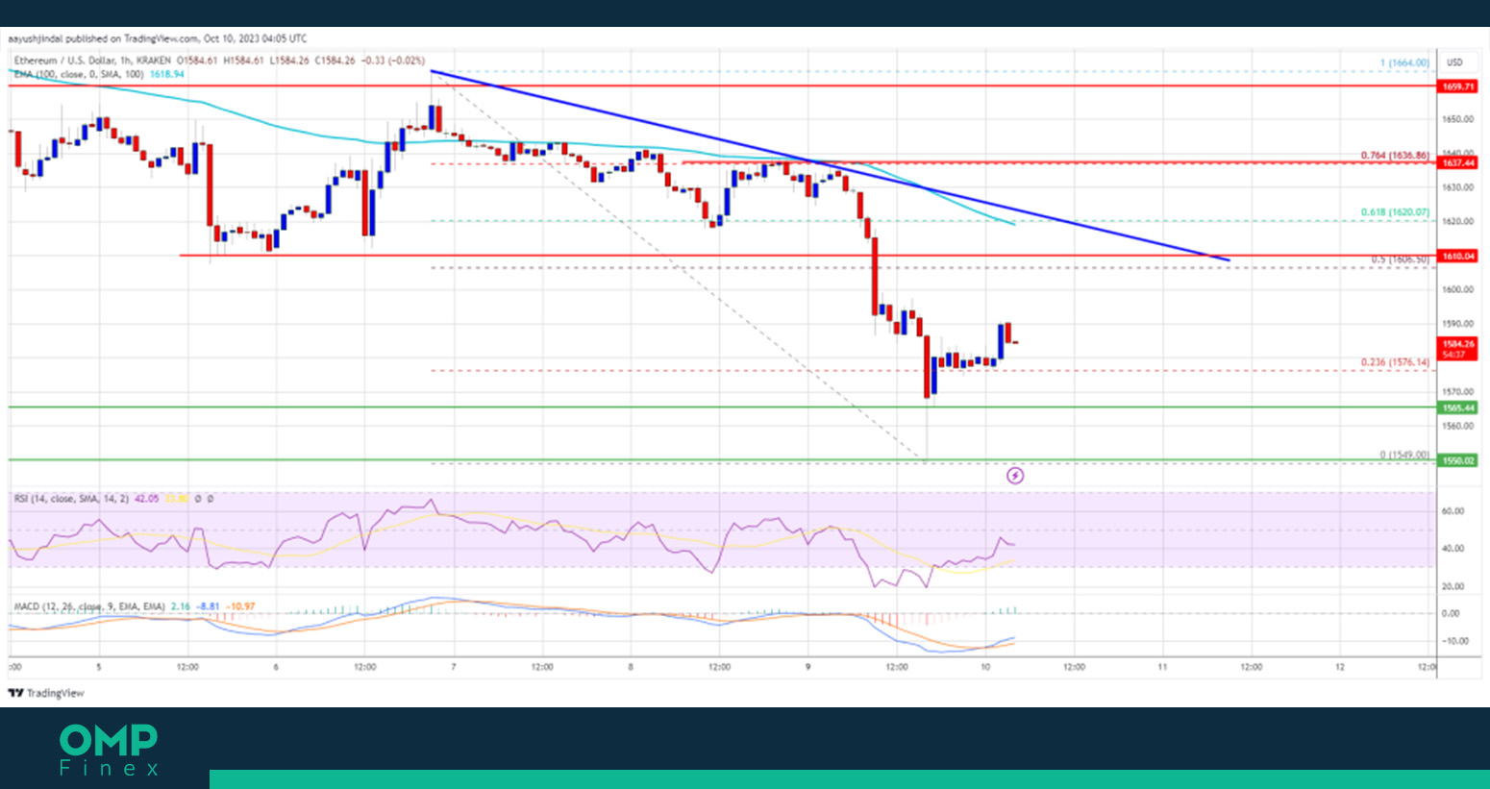1490x789 pixels.
Task: Select the Fib label 1 (1664.00)
Action: coord(1404,63)
